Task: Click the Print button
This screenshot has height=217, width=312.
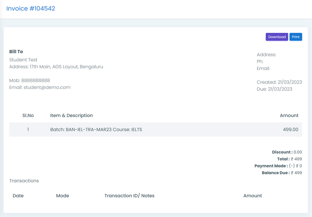Action: tap(296, 37)
